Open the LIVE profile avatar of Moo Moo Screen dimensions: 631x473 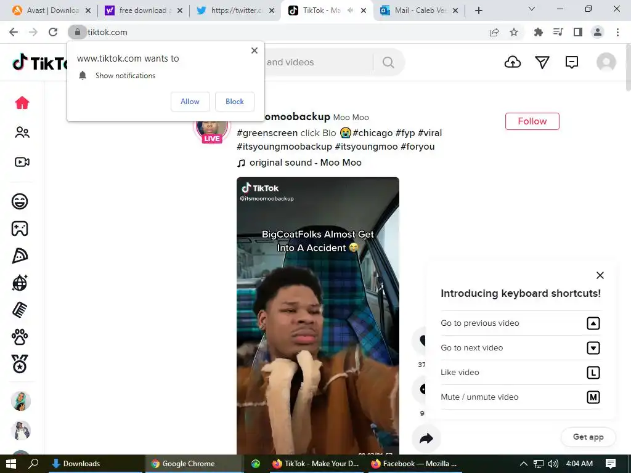(212, 129)
